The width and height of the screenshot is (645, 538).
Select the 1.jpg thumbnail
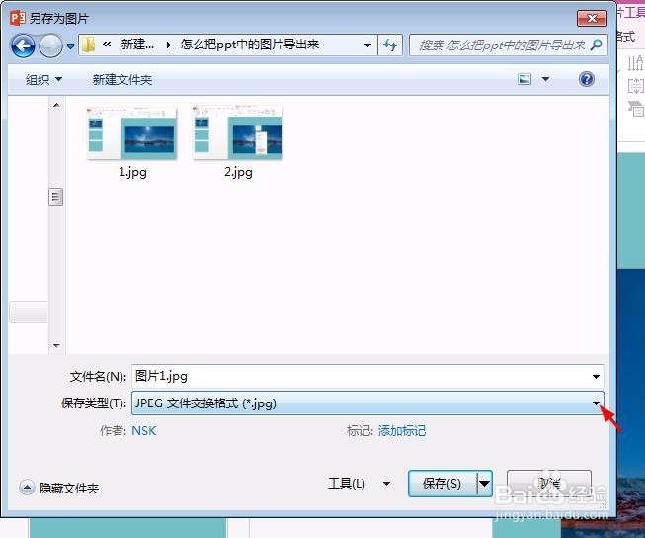pos(131,134)
